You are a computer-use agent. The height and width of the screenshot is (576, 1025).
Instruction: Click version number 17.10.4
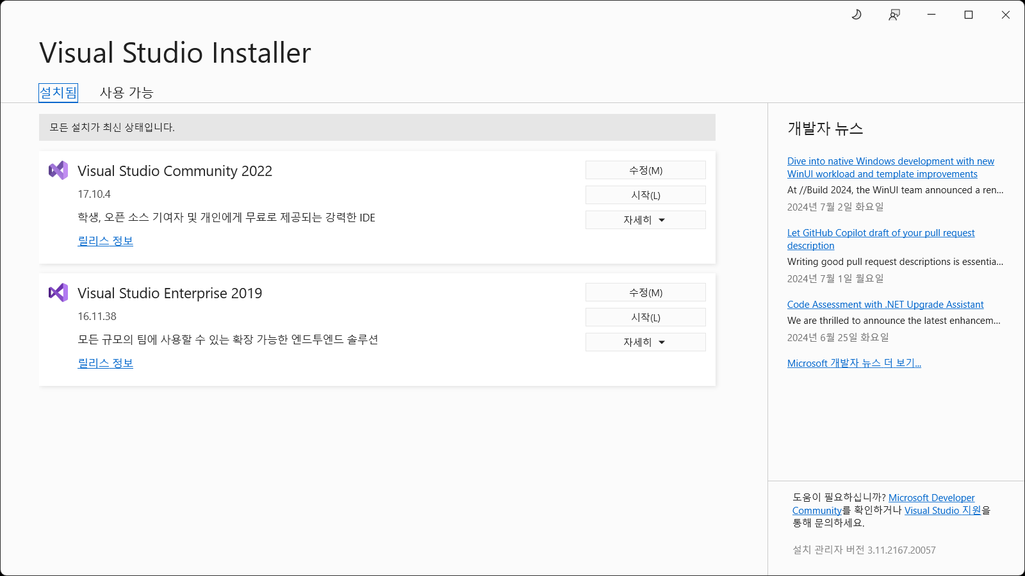tap(94, 194)
